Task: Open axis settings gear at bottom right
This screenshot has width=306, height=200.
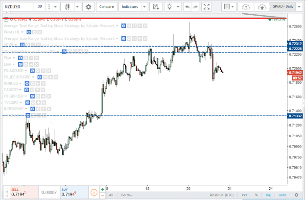Action: pos(296,195)
